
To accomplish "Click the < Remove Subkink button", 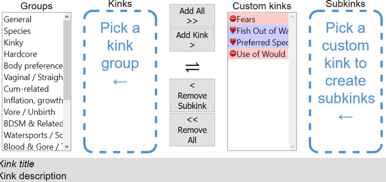I will click(192, 95).
